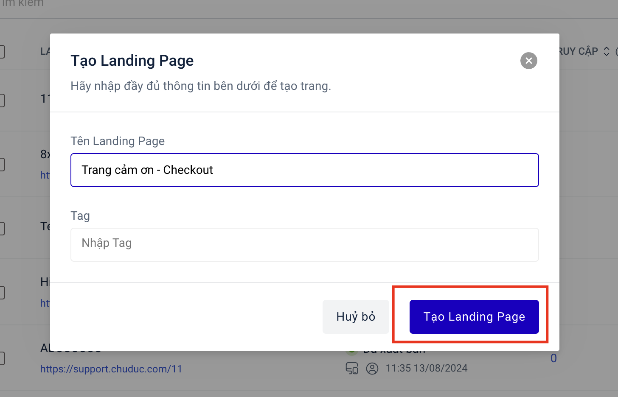
Task: Open the truncated link under the "8x" row
Action: (x=45, y=175)
